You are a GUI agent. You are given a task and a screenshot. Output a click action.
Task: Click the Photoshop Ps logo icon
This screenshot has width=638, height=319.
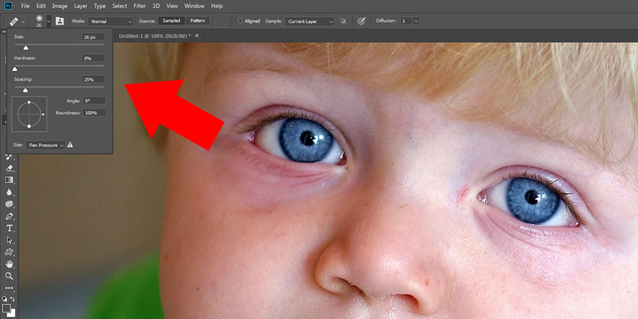point(8,6)
